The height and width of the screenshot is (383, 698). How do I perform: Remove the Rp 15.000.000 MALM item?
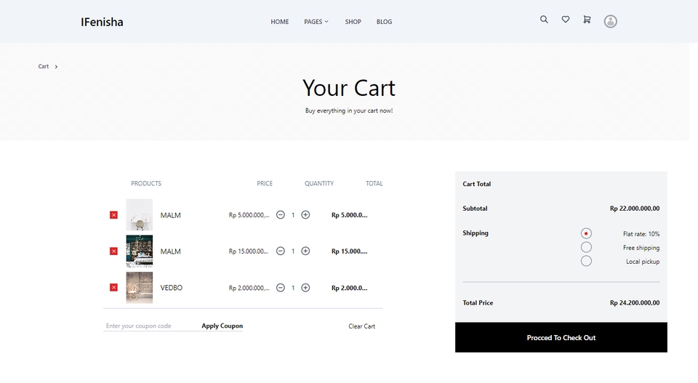point(114,251)
